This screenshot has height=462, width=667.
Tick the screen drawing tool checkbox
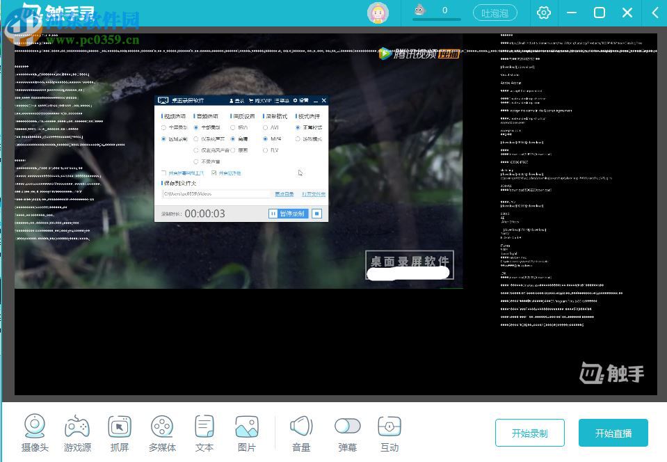(x=163, y=173)
